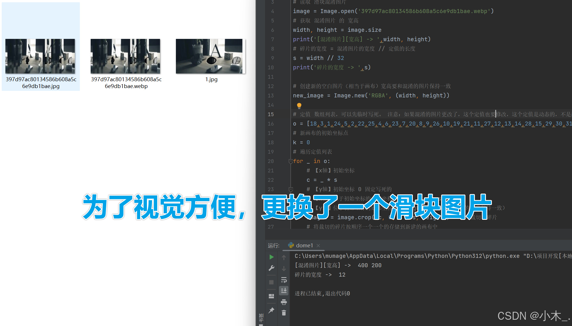Image resolution: width=572 pixels, height=326 pixels.
Task: Select the 1.jpg file thumbnail
Action: pos(211,56)
